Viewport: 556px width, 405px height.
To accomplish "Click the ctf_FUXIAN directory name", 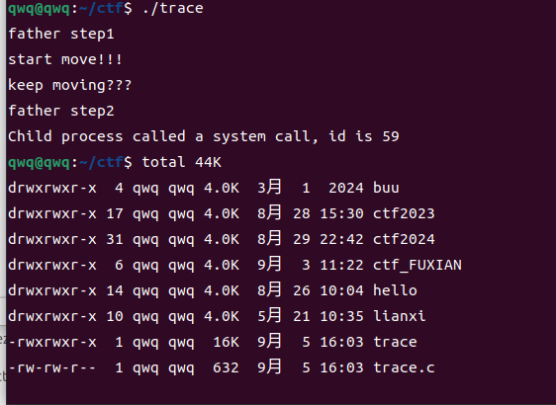I will coord(417,265).
